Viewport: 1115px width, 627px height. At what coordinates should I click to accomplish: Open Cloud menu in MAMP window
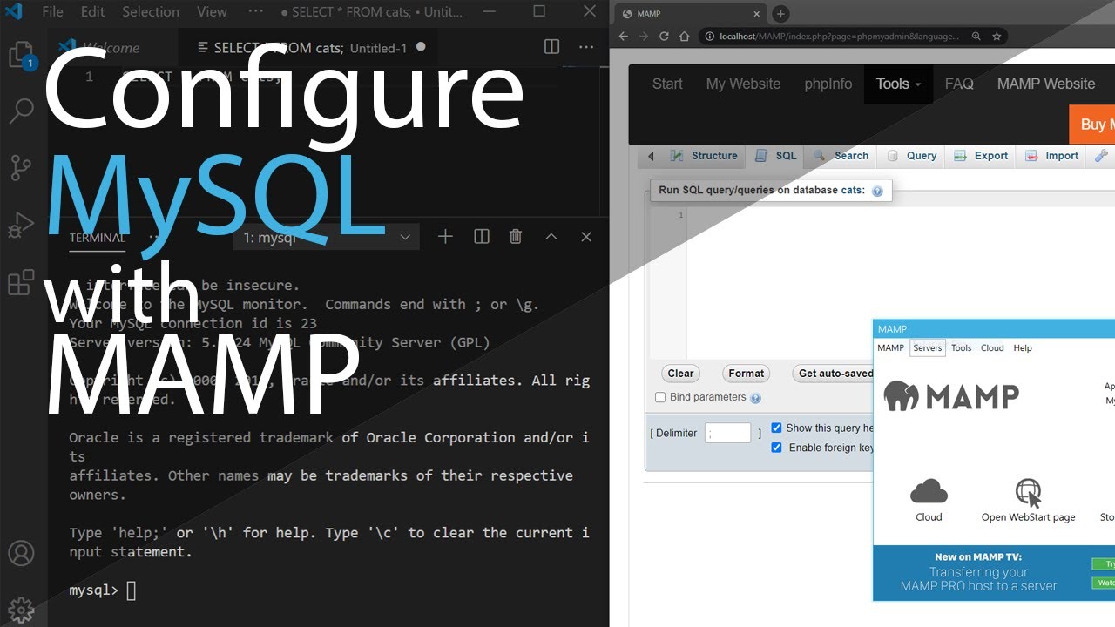click(x=992, y=347)
